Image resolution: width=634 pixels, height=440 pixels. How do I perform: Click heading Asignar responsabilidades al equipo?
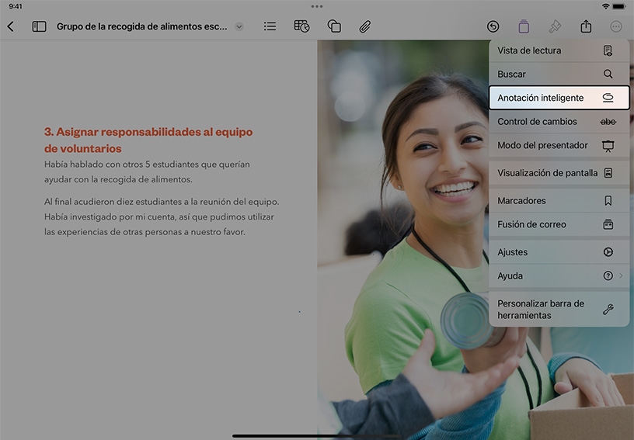point(148,140)
